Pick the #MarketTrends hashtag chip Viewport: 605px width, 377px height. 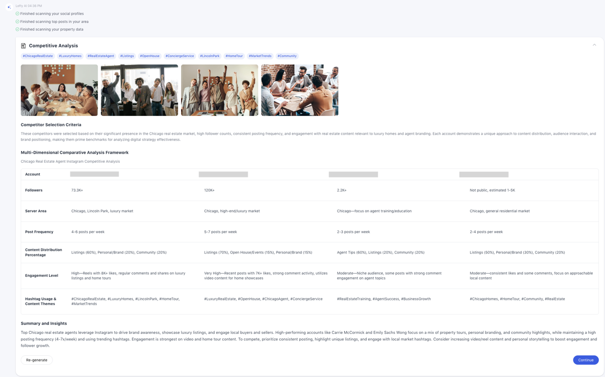tap(260, 56)
